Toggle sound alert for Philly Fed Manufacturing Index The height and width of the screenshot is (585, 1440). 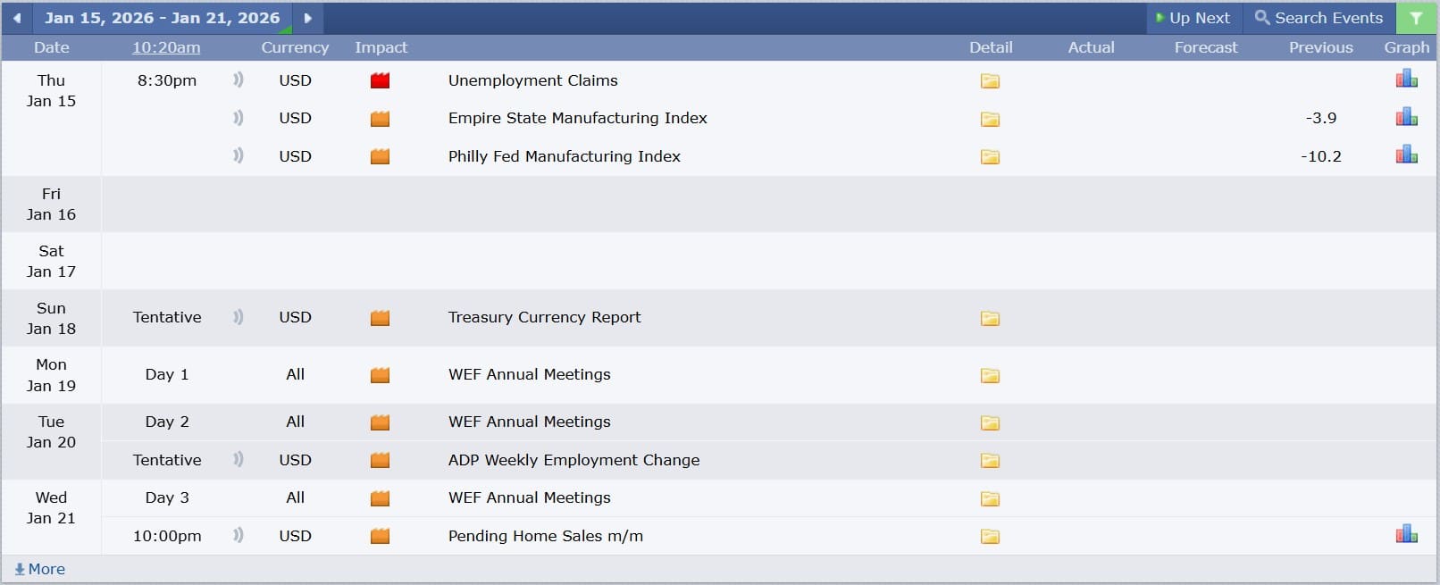(238, 155)
